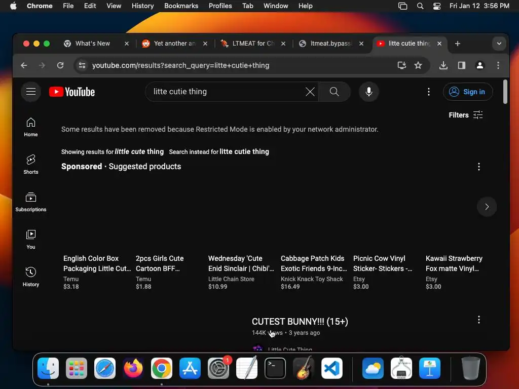Open TextEdit from the dock
Viewport: 519px width, 389px height.
(x=247, y=368)
